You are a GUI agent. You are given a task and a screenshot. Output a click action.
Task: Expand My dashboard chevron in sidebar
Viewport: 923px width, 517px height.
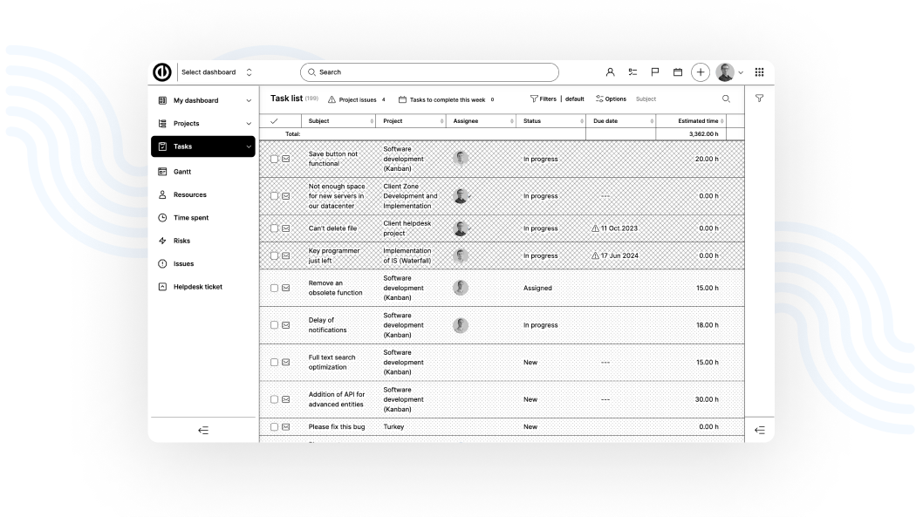click(x=249, y=101)
